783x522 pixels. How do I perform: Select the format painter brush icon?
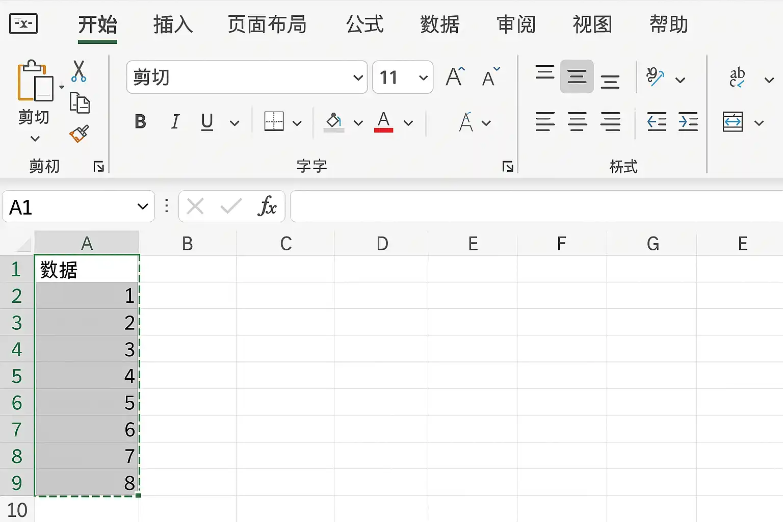click(79, 134)
